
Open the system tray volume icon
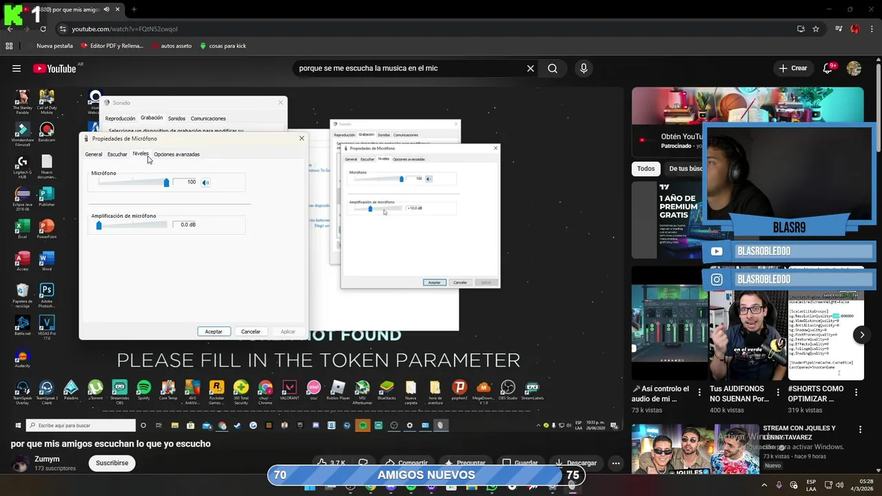pos(840,485)
